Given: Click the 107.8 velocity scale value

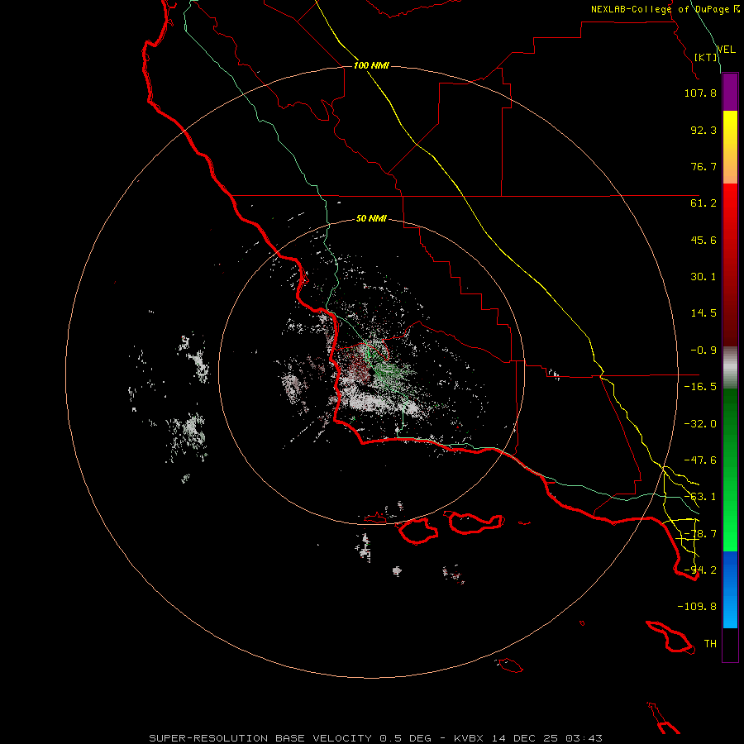Looking at the screenshot, I should click(700, 93).
